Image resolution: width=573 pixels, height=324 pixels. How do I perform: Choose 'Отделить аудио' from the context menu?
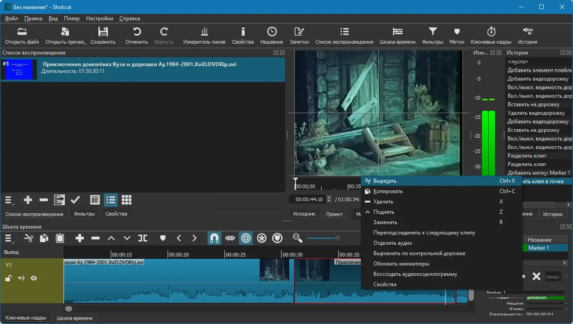click(392, 243)
